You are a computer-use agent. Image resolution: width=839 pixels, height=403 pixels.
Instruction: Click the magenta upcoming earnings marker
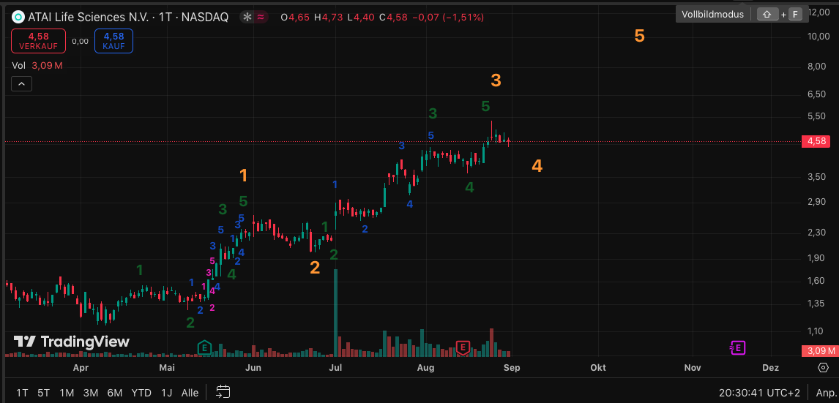pyautogui.click(x=738, y=347)
